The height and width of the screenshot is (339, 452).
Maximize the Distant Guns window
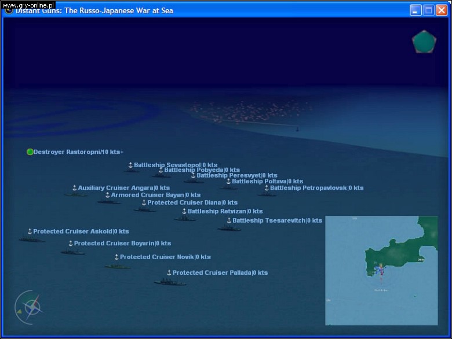point(429,10)
